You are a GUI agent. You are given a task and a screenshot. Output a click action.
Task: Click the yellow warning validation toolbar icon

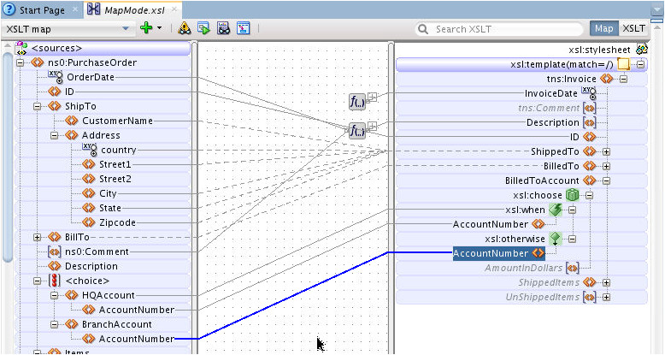(185, 28)
